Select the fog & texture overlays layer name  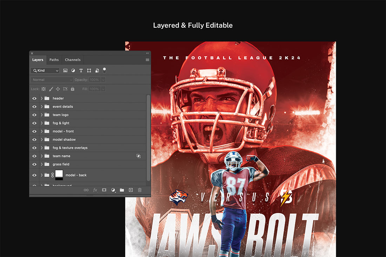click(70, 148)
